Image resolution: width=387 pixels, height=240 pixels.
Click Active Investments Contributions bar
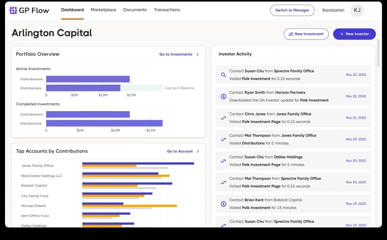click(x=88, y=79)
